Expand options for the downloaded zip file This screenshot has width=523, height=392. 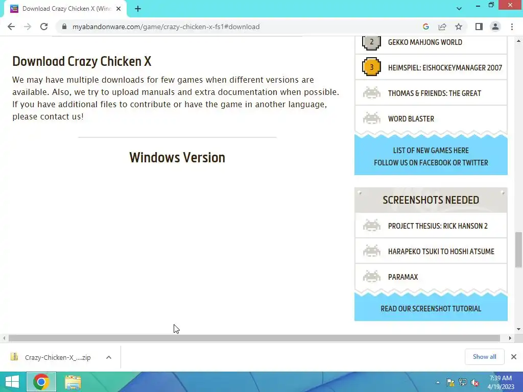coord(108,357)
